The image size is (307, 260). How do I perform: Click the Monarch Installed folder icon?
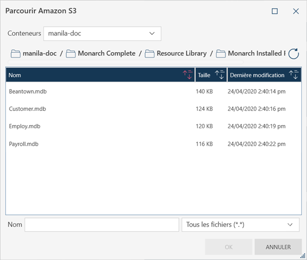coord(221,53)
